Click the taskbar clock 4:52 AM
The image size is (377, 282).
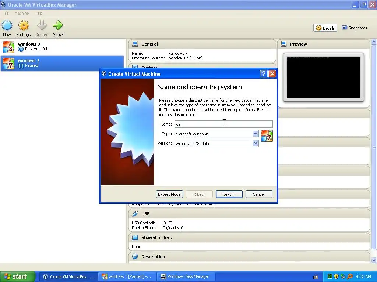tap(363, 276)
